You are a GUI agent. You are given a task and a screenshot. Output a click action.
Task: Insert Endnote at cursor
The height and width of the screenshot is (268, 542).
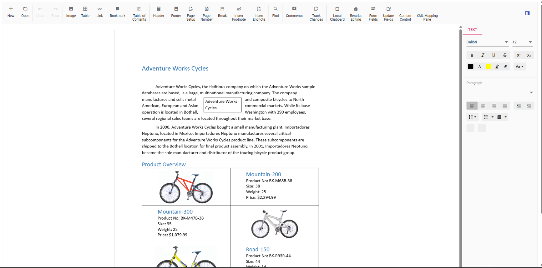click(x=259, y=13)
